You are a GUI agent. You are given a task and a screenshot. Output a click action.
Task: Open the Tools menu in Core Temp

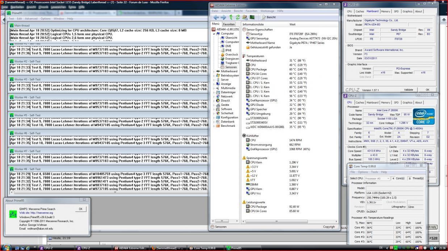374,172
